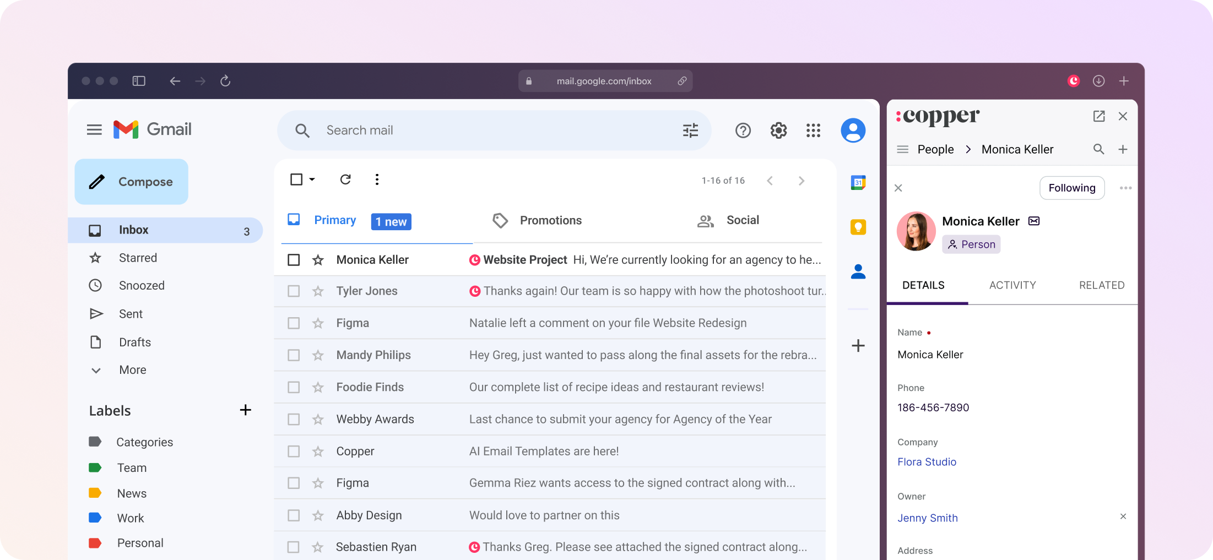
Task: Open the Gmail main menu hamburger icon
Action: (x=94, y=129)
